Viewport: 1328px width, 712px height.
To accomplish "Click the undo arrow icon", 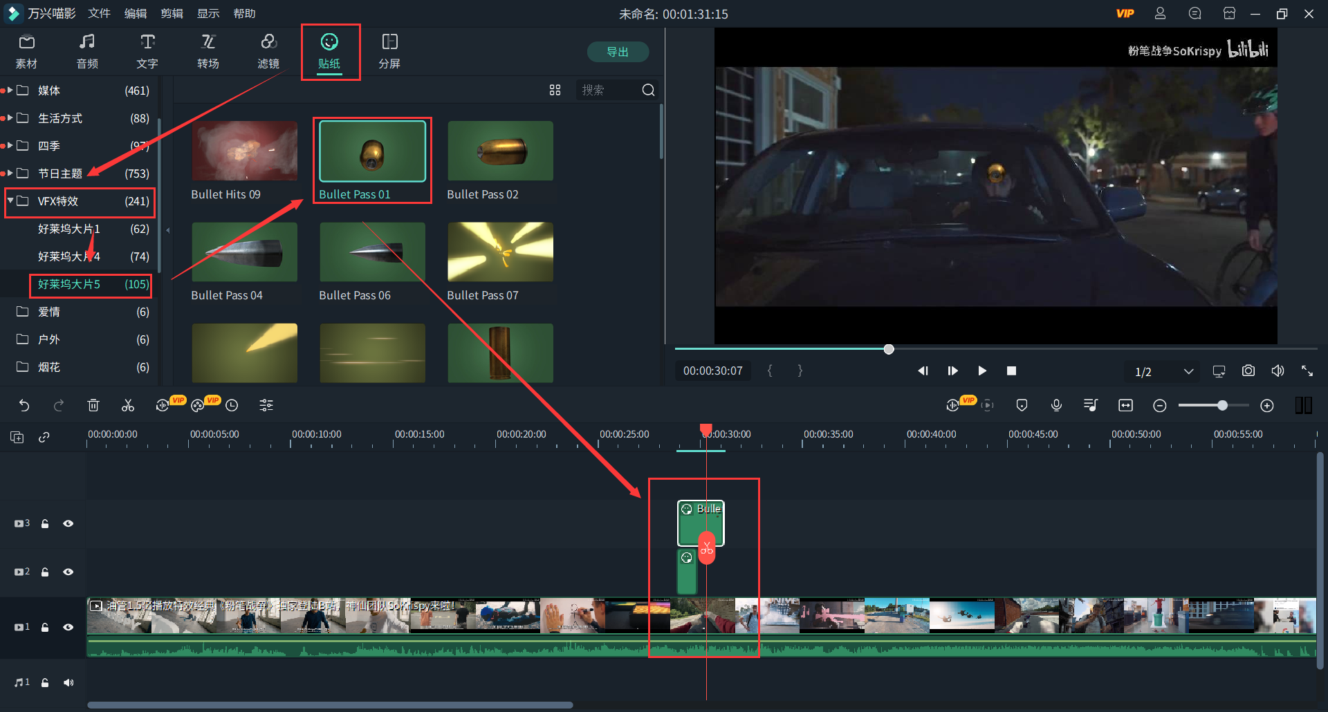I will tap(24, 406).
